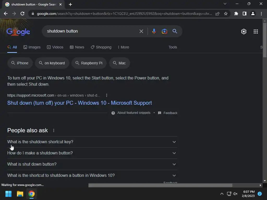Click the horizontal scrollbar right arrow

click(260, 185)
